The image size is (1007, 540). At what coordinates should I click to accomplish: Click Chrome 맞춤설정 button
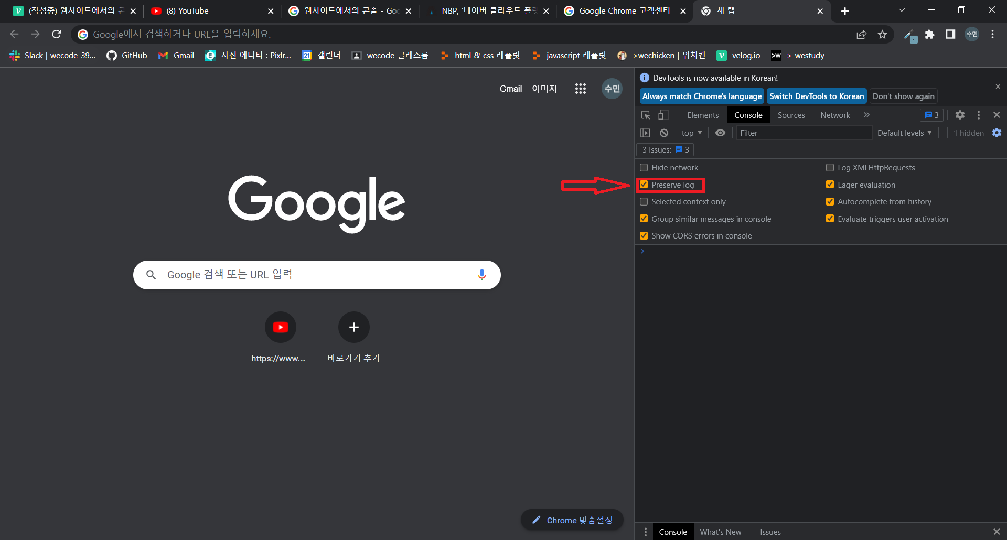572,520
